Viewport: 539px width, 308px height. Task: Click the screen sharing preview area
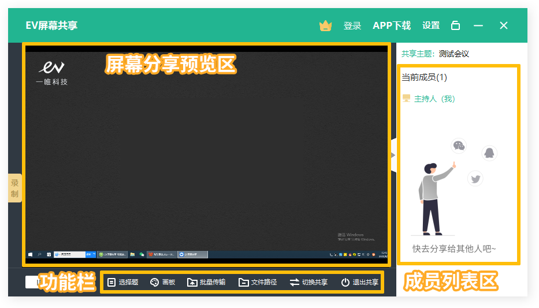point(206,156)
